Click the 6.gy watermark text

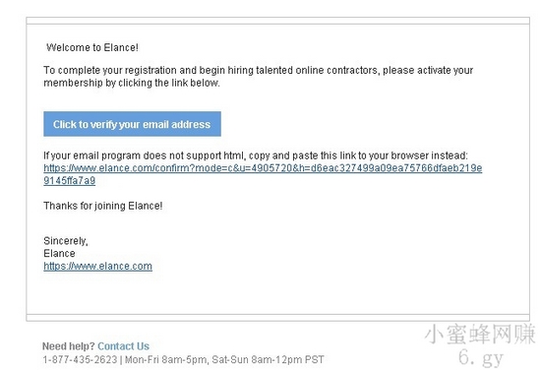(481, 357)
